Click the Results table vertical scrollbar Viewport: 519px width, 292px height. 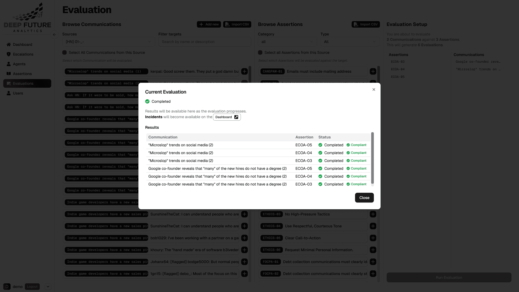pos(372,158)
